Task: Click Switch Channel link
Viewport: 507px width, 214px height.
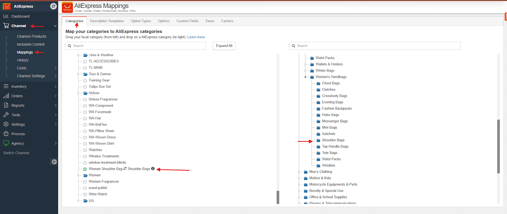Action: tap(16, 153)
